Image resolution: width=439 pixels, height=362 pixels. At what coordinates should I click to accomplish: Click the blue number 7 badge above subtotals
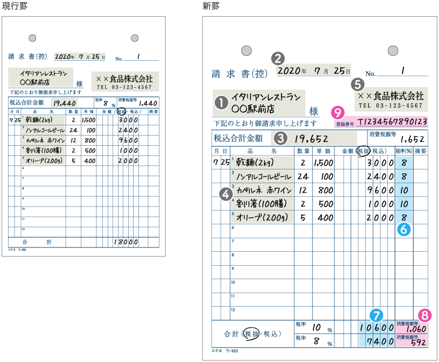point(377,314)
